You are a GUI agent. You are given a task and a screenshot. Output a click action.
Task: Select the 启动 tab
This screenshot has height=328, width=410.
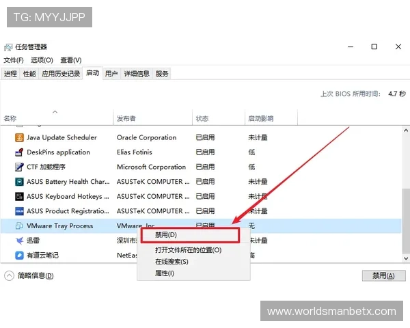pyautogui.click(x=92, y=73)
